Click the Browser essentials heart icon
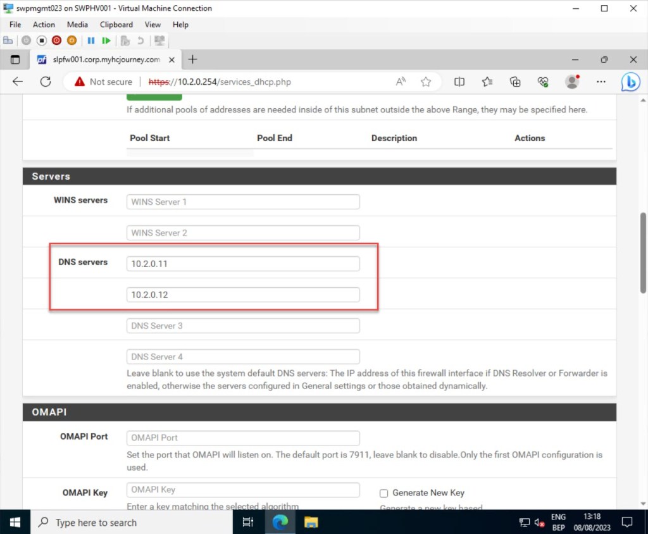 point(543,82)
